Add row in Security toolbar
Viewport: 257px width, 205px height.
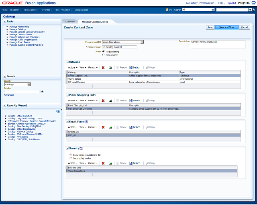pos(110,163)
